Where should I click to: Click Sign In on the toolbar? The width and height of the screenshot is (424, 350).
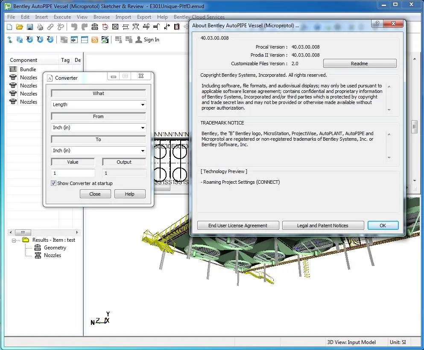click(147, 40)
